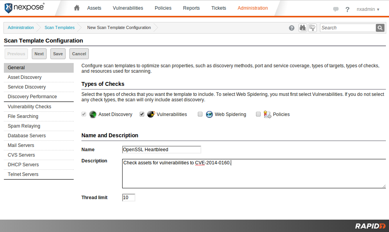Open the Assets menu
Image resolution: width=389 pixels, height=232 pixels.
[94, 8]
